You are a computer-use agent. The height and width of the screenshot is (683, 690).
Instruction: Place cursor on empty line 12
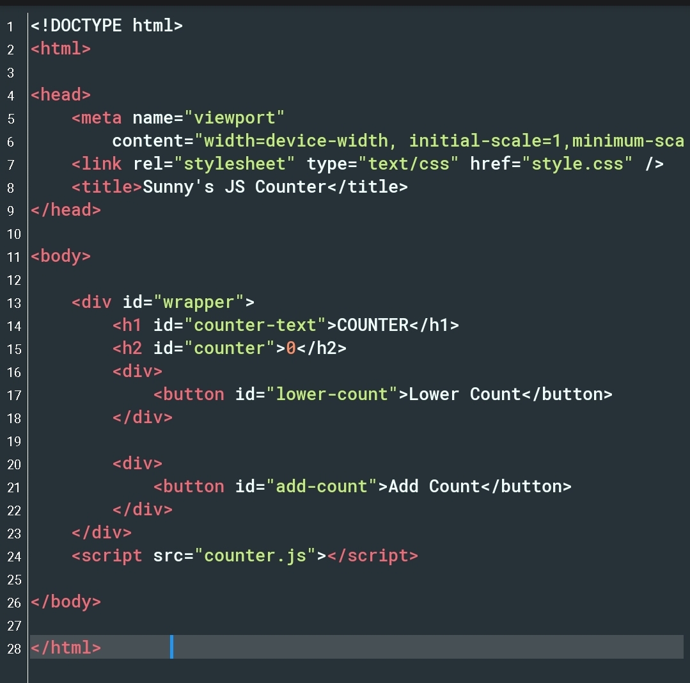(356, 279)
